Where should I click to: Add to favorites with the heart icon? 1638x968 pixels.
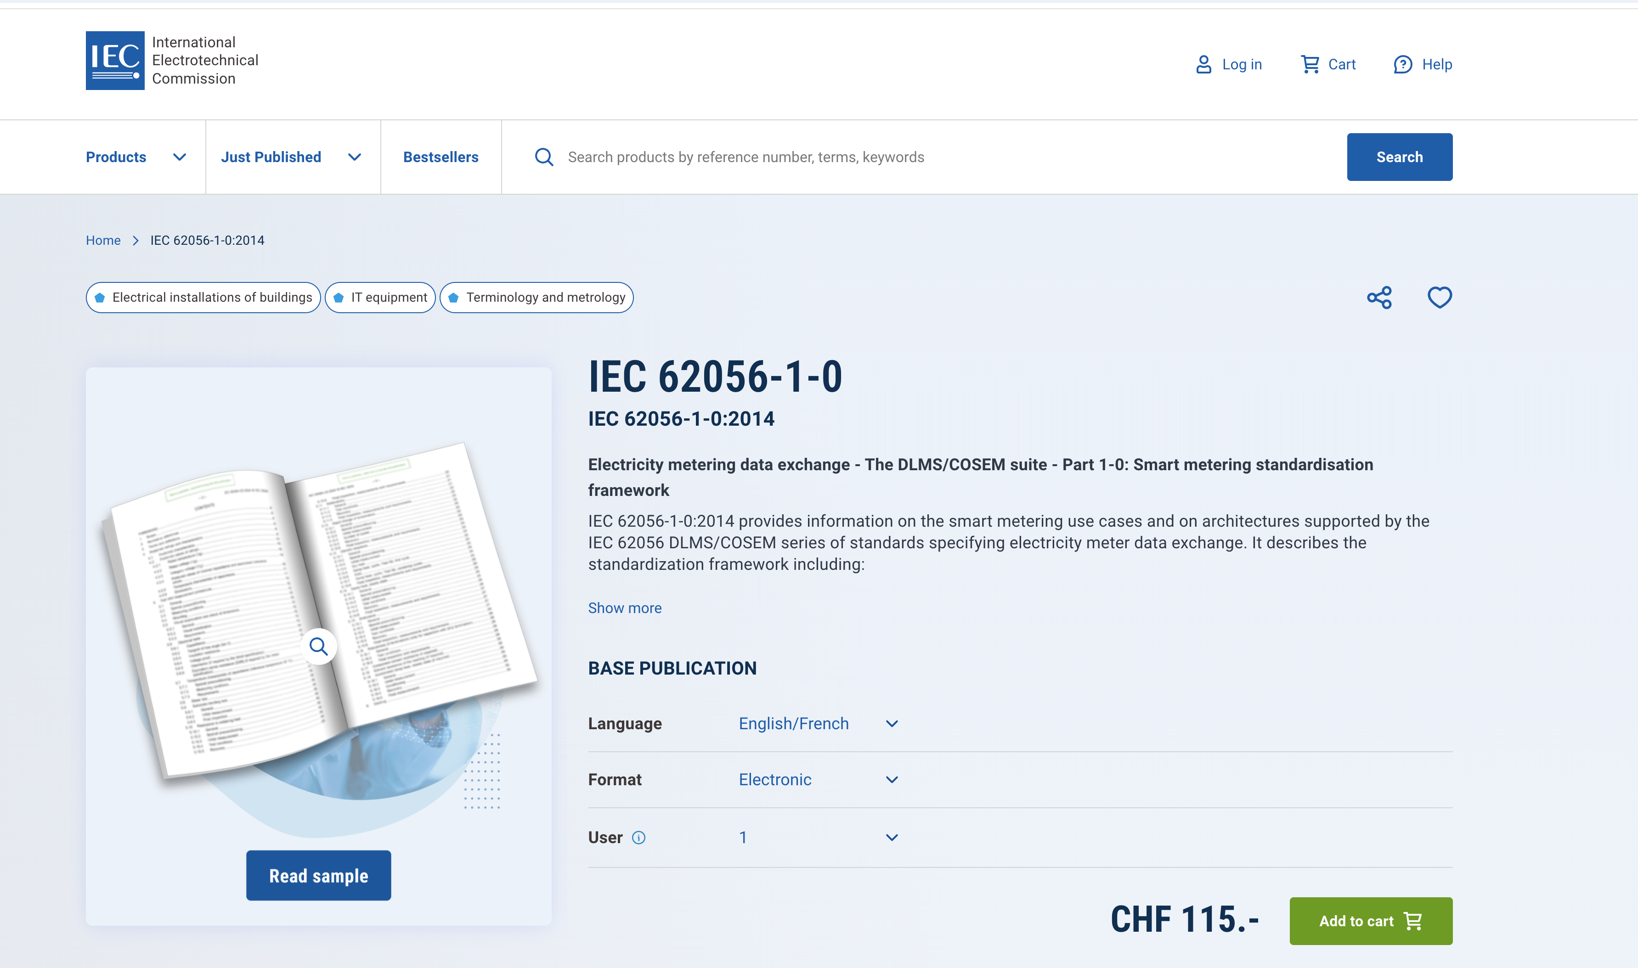[1440, 298]
